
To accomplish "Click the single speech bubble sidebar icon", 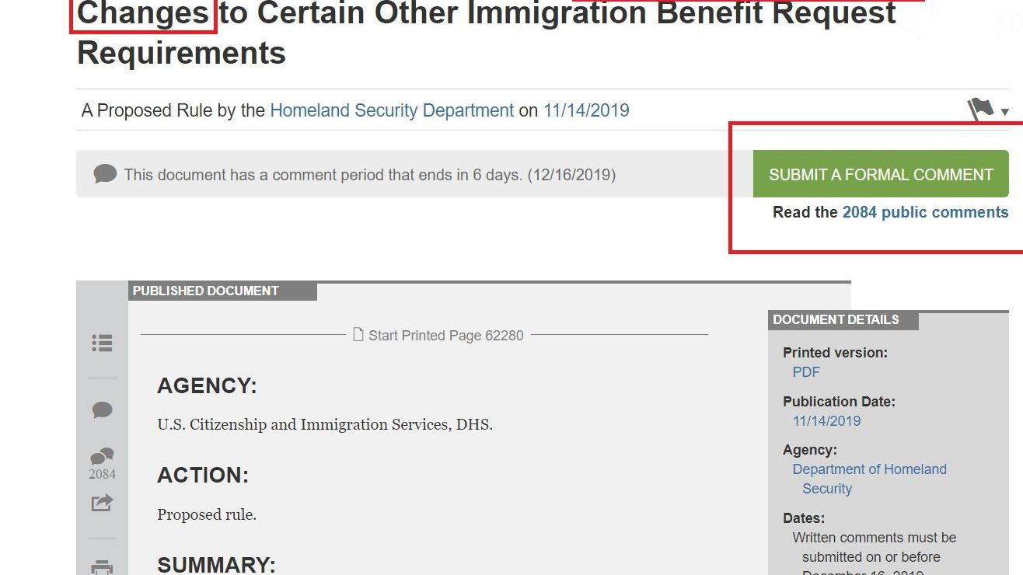I will [x=102, y=410].
